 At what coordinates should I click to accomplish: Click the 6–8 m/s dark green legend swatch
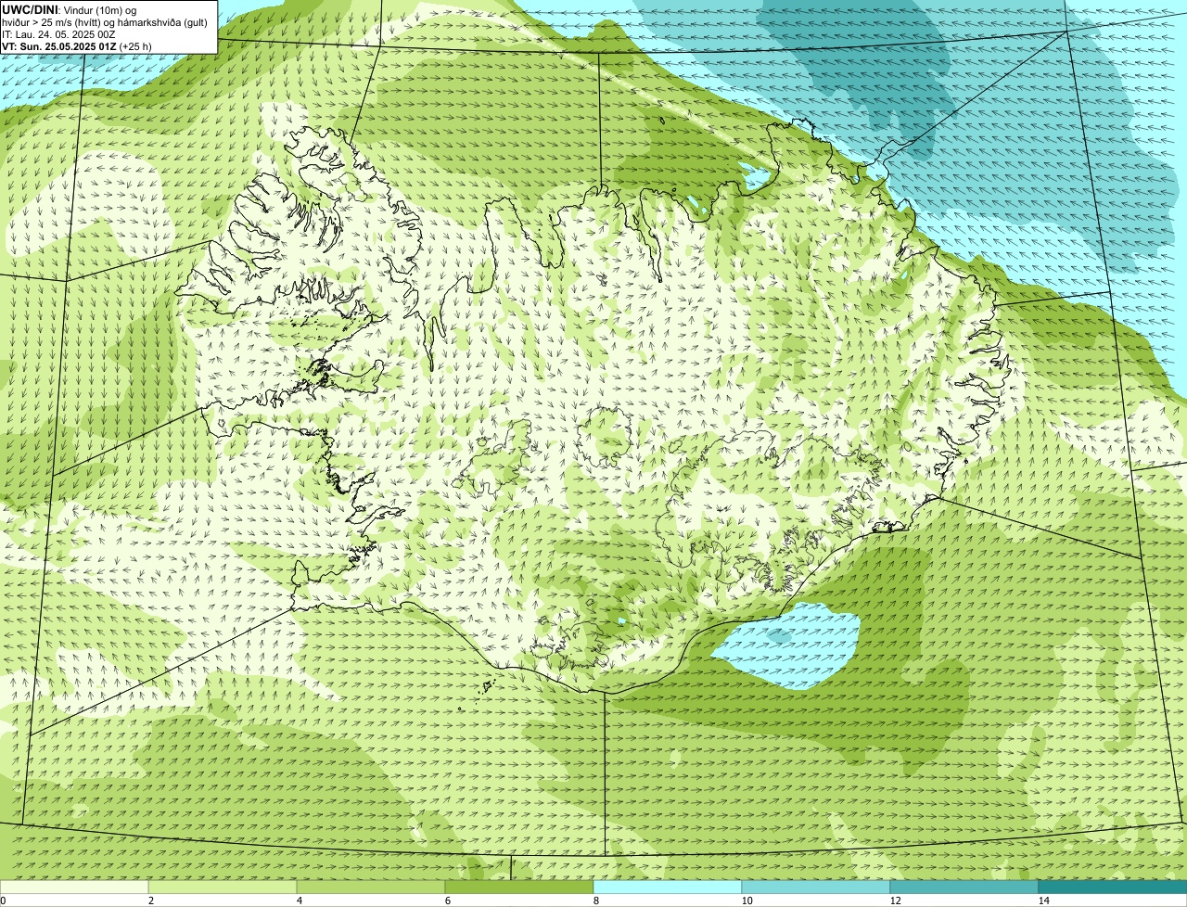(x=519, y=888)
